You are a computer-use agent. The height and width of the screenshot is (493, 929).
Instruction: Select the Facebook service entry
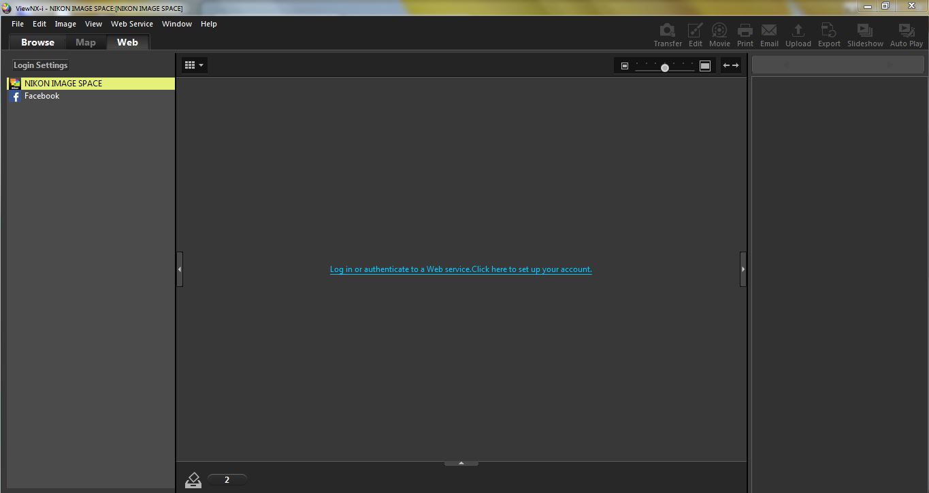coord(91,96)
